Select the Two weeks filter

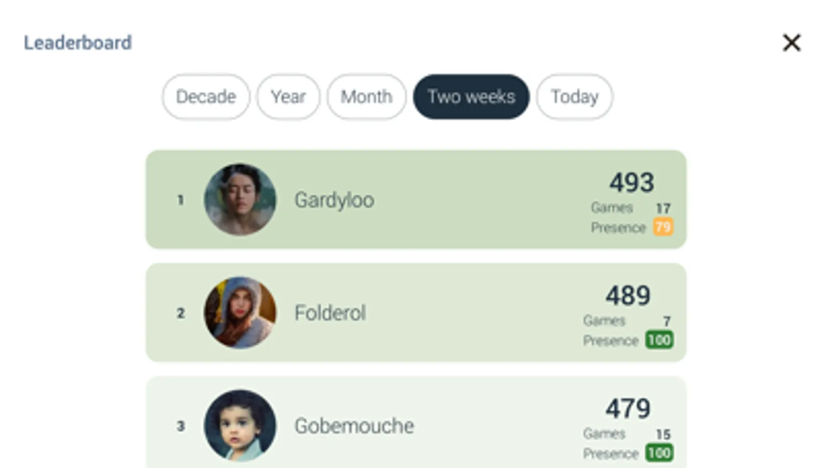tap(471, 97)
